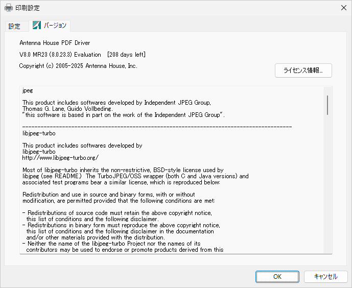Click the printer icon in title bar
The width and height of the screenshot is (352, 288).
click(x=9, y=8)
